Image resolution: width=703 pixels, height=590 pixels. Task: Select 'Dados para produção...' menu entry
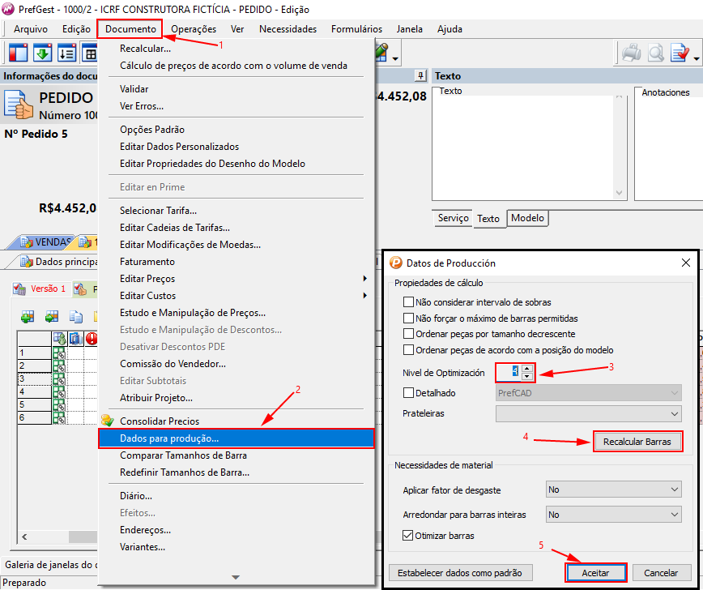point(236,438)
